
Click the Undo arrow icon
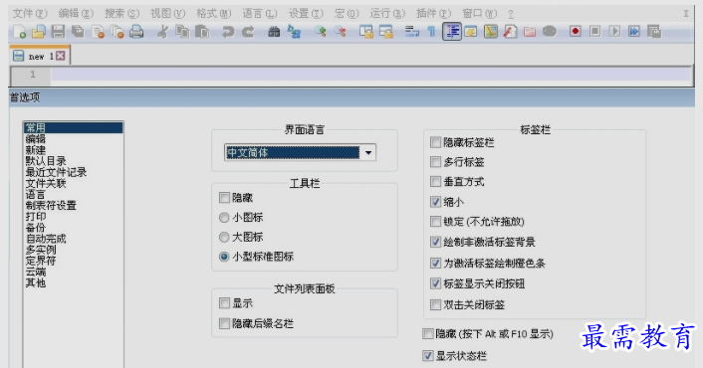tap(228, 32)
